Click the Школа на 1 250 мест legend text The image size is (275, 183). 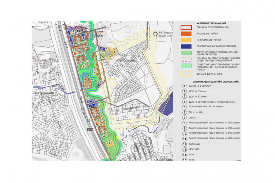[x=200, y=86]
